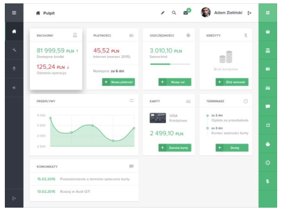Image resolution: width=281 pixels, height=212 pixels.
Task: Click the loans icon at green sidebar bottom
Action: (267, 181)
